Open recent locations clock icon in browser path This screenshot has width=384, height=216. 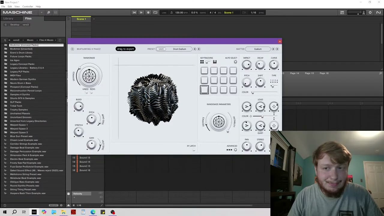(60, 40)
